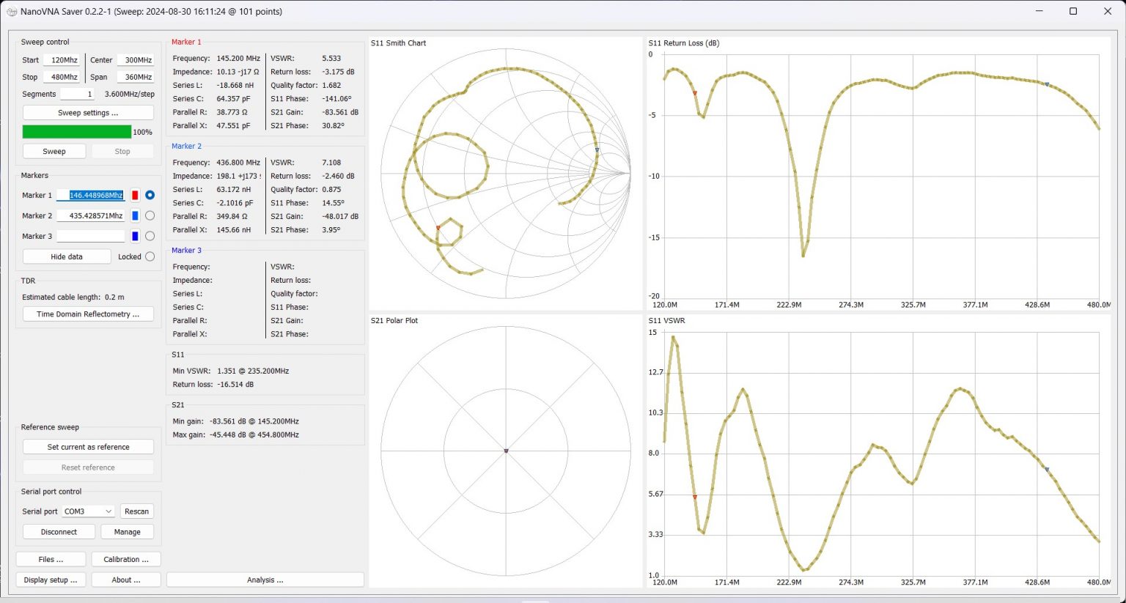The width and height of the screenshot is (1126, 603).
Task: Open the Manage device button
Action: [127, 532]
